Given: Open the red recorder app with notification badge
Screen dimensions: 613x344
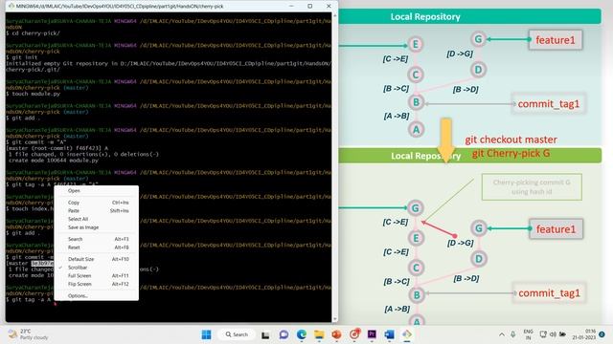Looking at the screenshot, I should tap(354, 333).
